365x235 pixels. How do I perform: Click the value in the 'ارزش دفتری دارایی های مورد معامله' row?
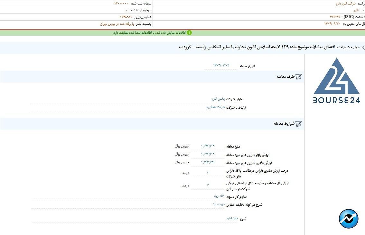tap(208, 162)
